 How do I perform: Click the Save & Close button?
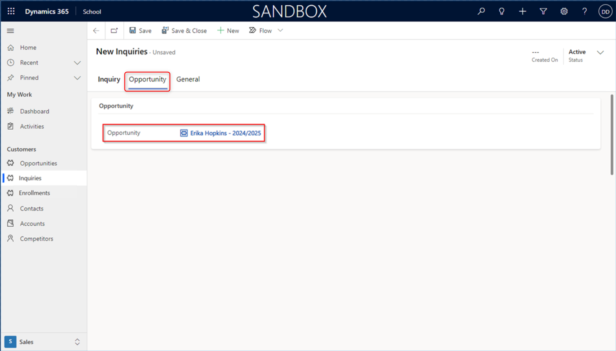tap(184, 30)
